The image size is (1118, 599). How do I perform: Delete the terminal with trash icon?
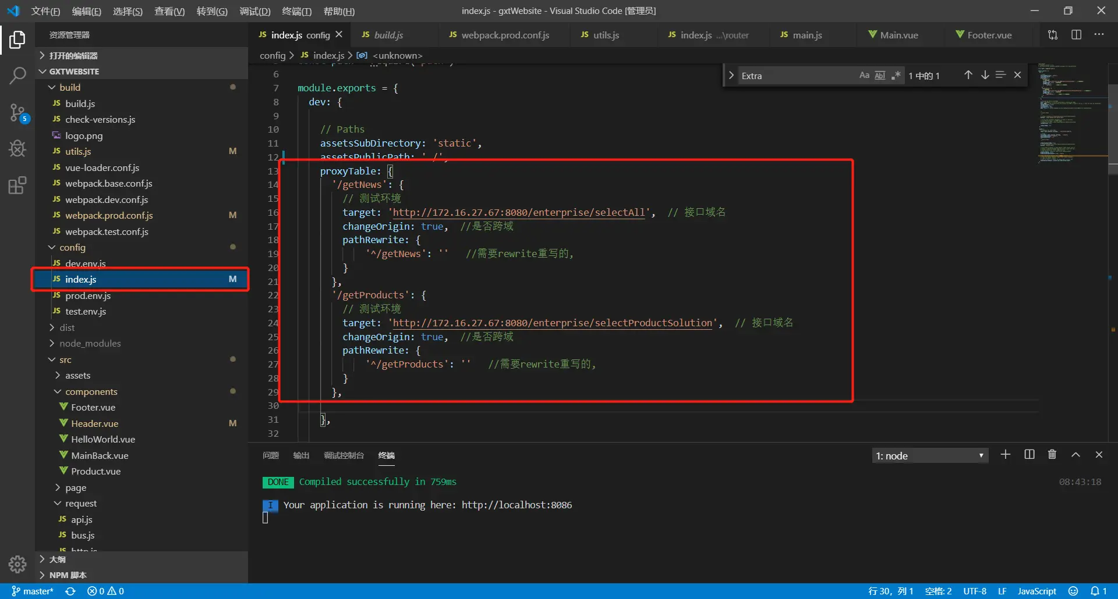click(1052, 455)
